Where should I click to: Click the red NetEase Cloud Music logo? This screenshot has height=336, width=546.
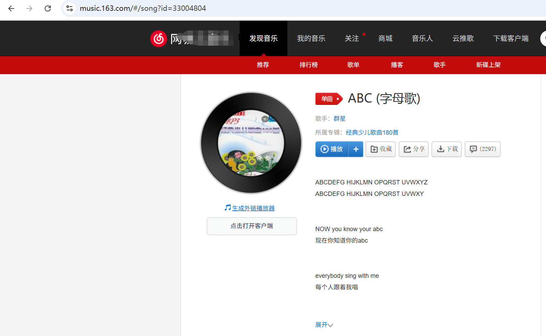click(x=158, y=39)
